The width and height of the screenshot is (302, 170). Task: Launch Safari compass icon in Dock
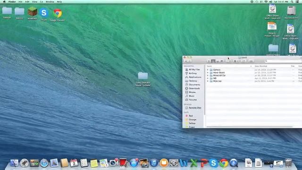44,163
